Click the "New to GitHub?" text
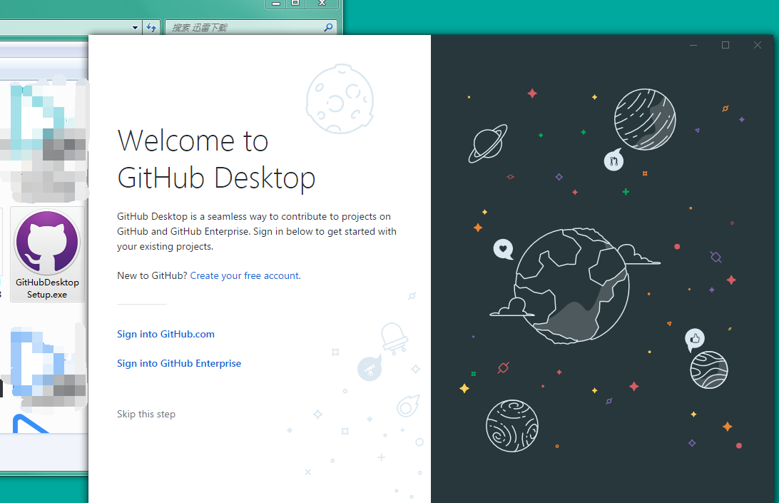Screen dimensions: 779x503 (152, 276)
